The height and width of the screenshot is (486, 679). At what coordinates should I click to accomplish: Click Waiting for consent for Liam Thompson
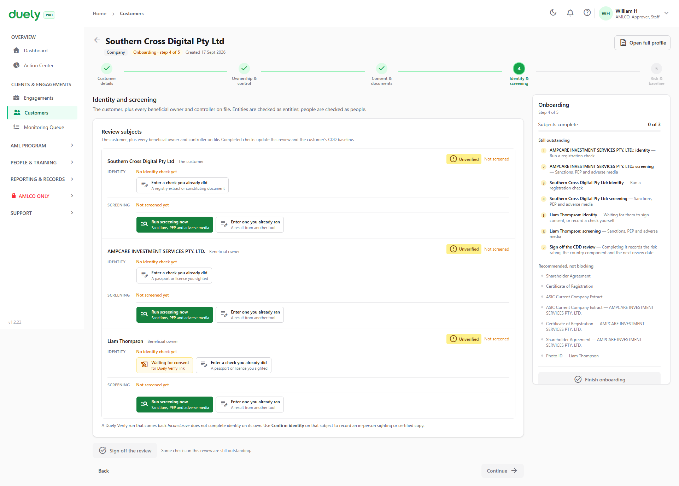click(x=165, y=365)
